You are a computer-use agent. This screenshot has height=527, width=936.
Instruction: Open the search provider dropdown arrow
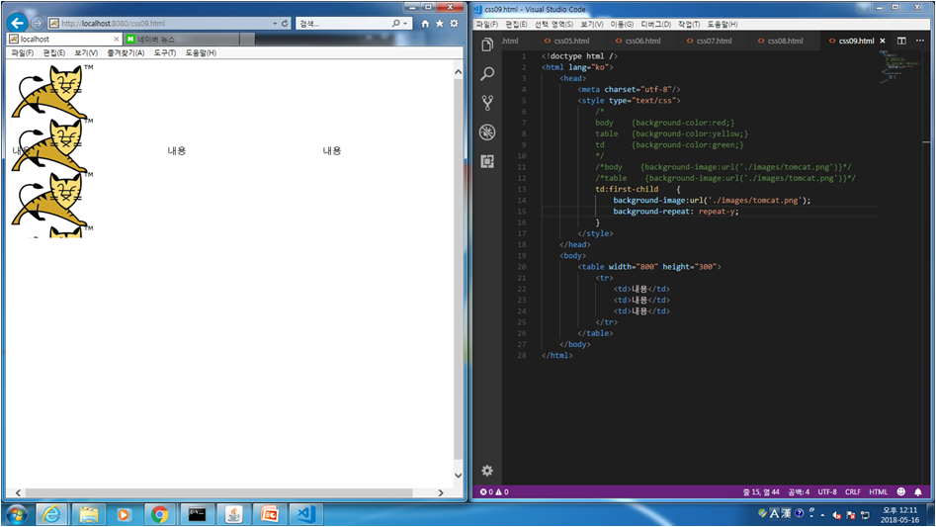click(405, 24)
